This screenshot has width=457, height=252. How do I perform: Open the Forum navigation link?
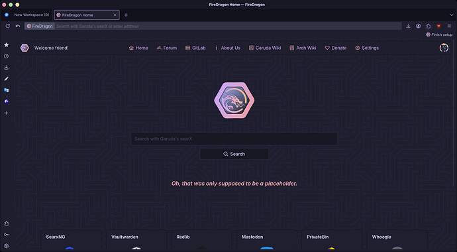click(167, 48)
